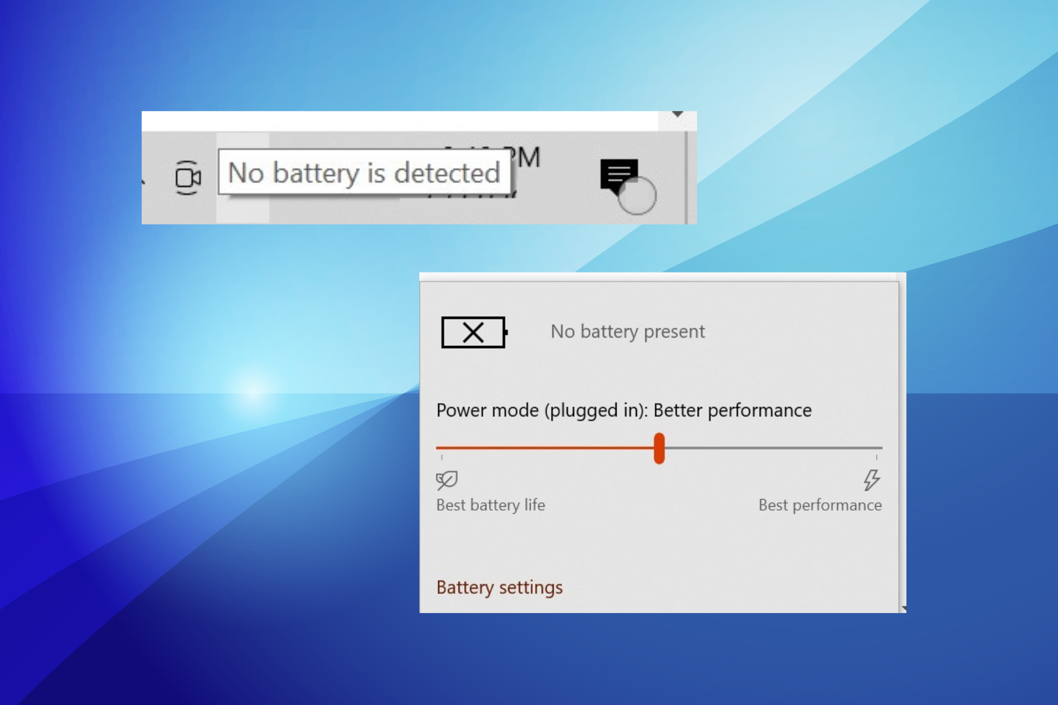Click the power mode slider handle
Screen dimensions: 1058x705
(659, 448)
